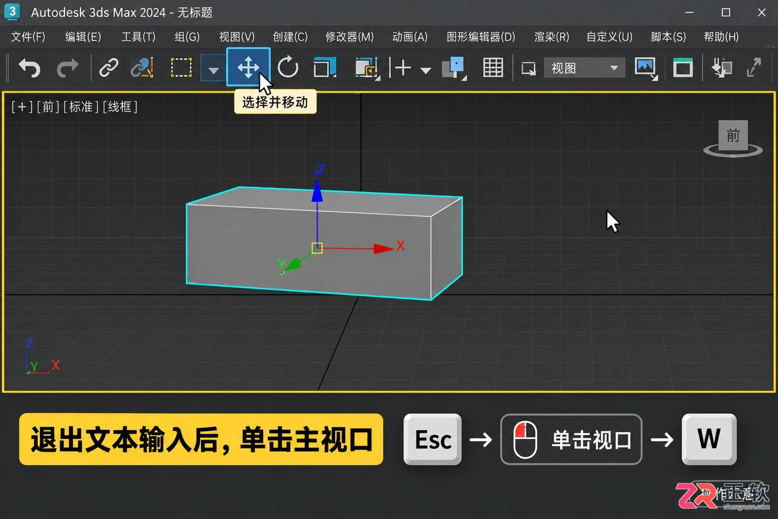Open the [标准] viewport preset menu
The height and width of the screenshot is (519, 778).
[x=81, y=107]
